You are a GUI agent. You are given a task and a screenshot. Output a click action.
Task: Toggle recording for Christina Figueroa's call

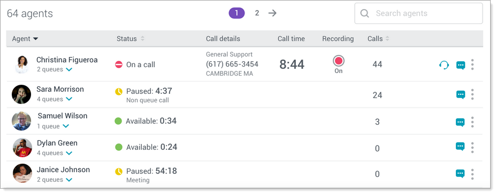point(339,61)
